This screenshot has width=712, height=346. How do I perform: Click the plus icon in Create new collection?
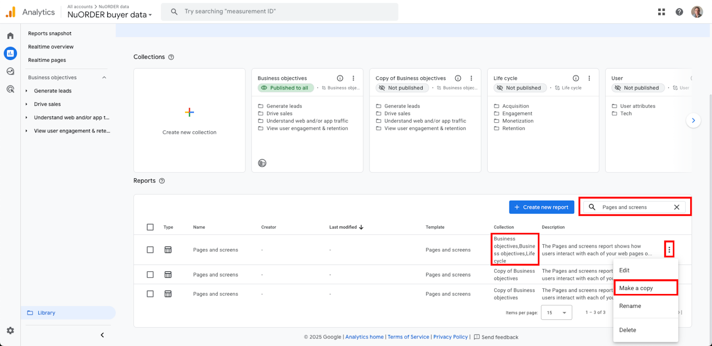tap(190, 112)
